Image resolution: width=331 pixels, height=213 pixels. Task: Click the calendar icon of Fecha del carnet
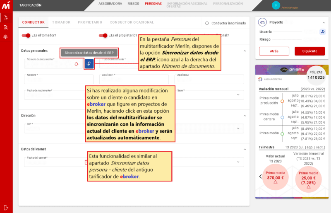86,162
